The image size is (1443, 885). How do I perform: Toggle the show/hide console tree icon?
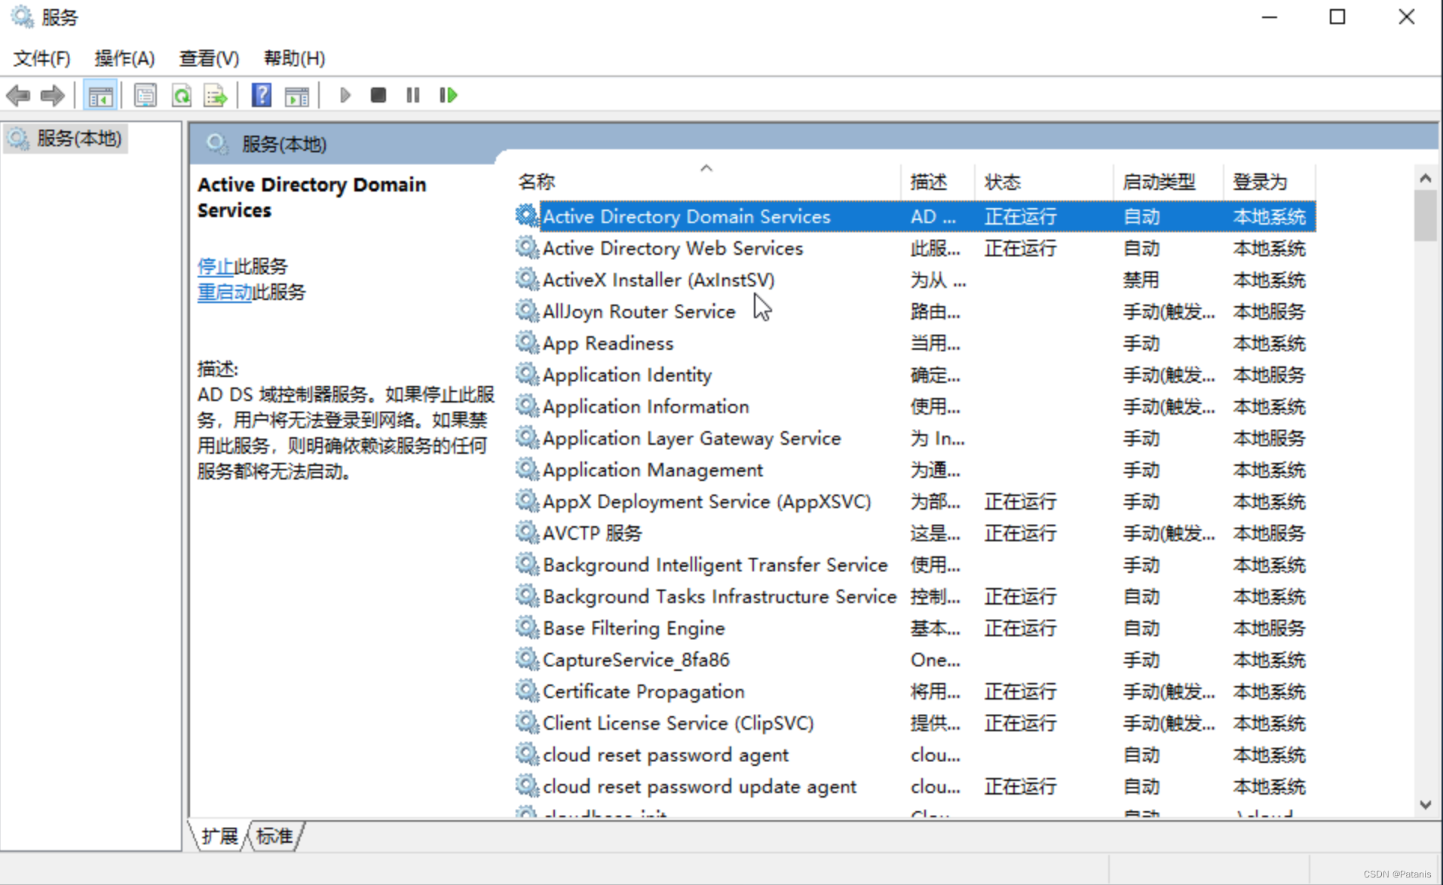(100, 96)
